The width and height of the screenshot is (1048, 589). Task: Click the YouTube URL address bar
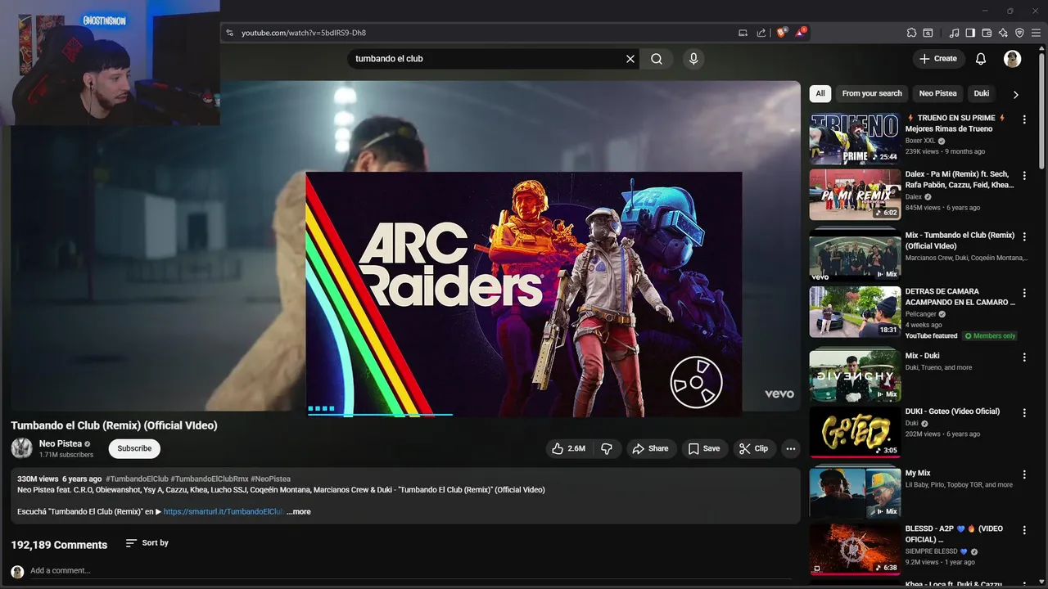(x=483, y=33)
